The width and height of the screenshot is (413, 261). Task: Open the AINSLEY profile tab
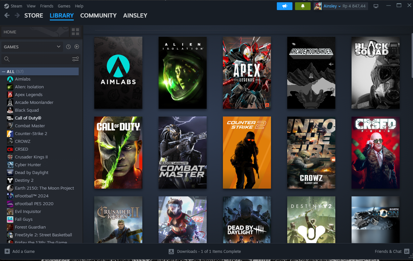[x=135, y=15]
